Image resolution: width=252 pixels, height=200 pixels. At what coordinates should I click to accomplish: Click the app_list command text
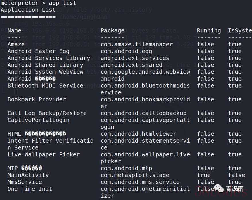62,3
